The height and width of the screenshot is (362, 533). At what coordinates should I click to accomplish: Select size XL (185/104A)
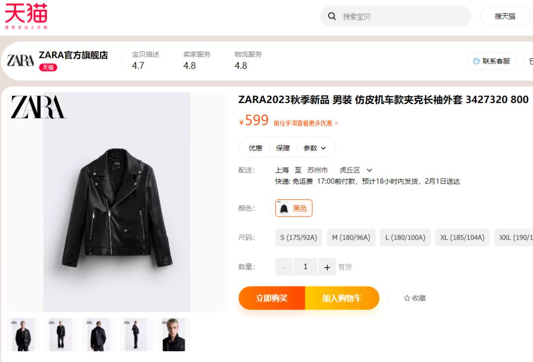[x=462, y=237]
